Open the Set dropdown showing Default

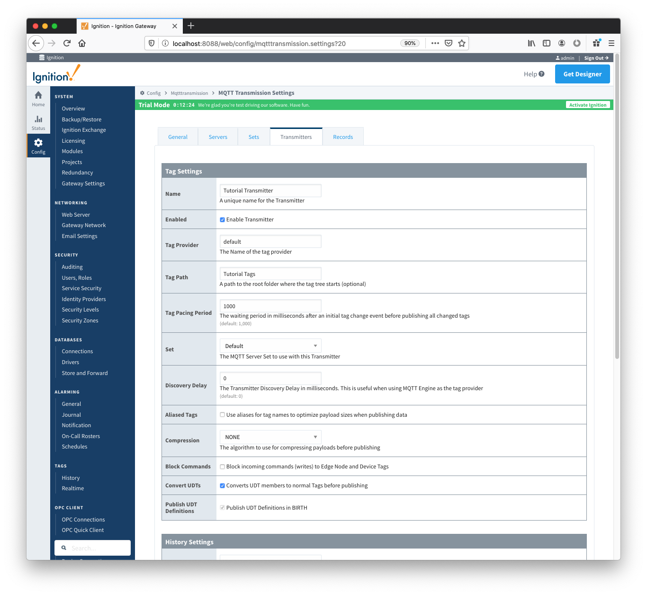(270, 346)
